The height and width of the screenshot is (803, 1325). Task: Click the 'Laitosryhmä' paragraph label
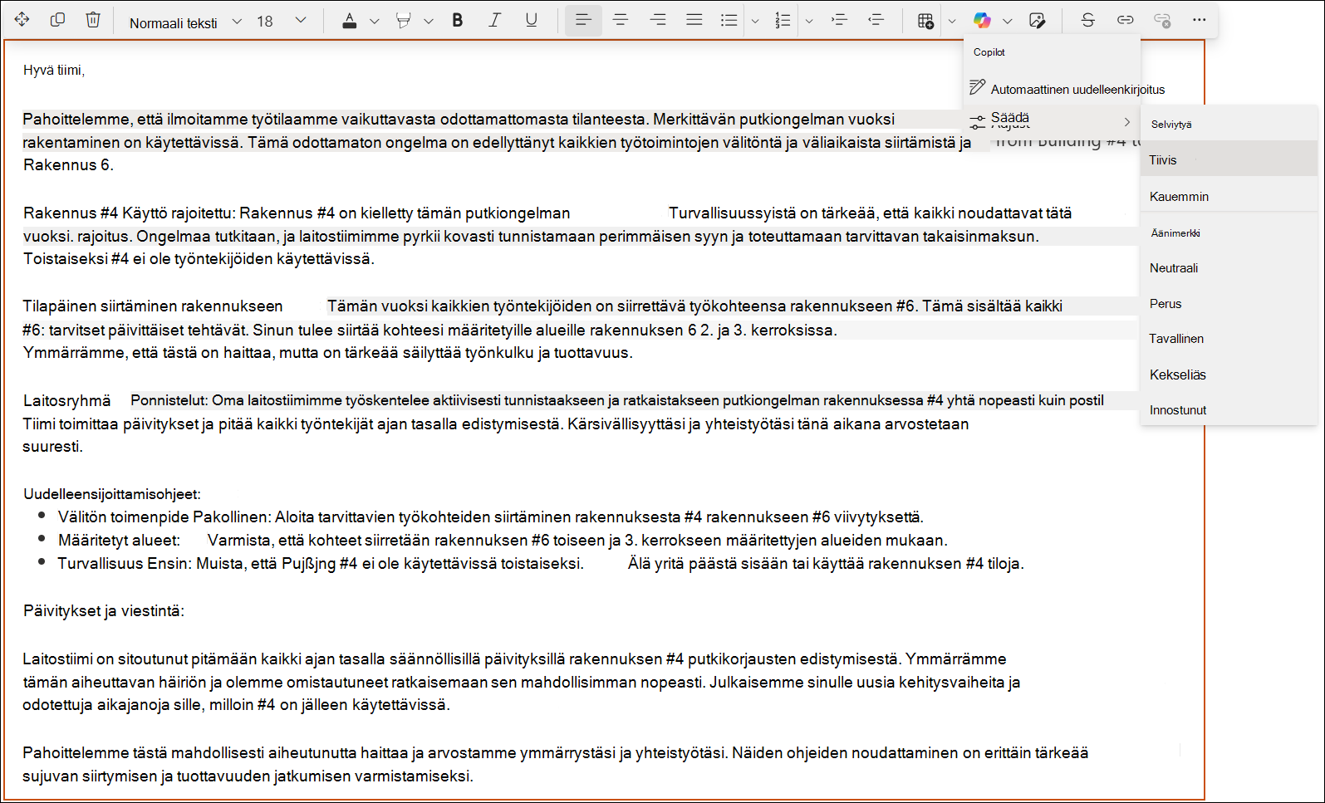point(66,401)
